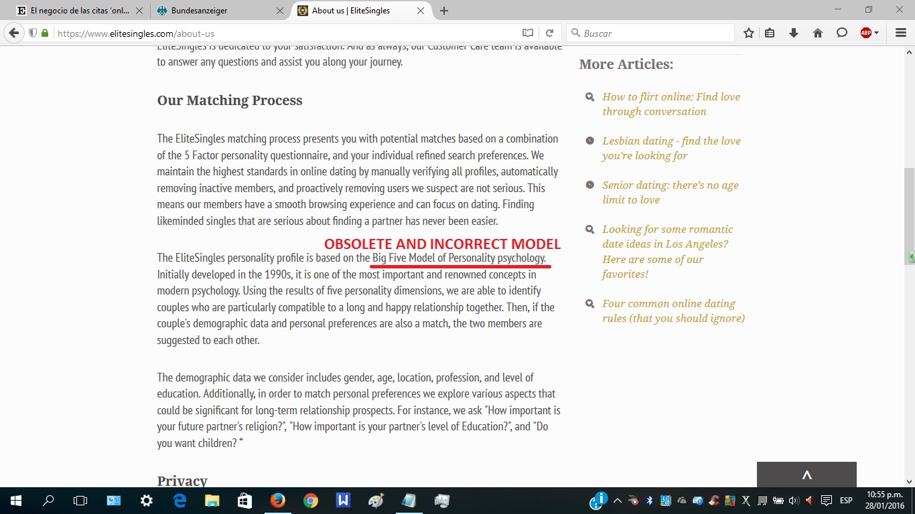Open Lesbian dating article link
Screen dimensions: 915x514
tap(671, 148)
